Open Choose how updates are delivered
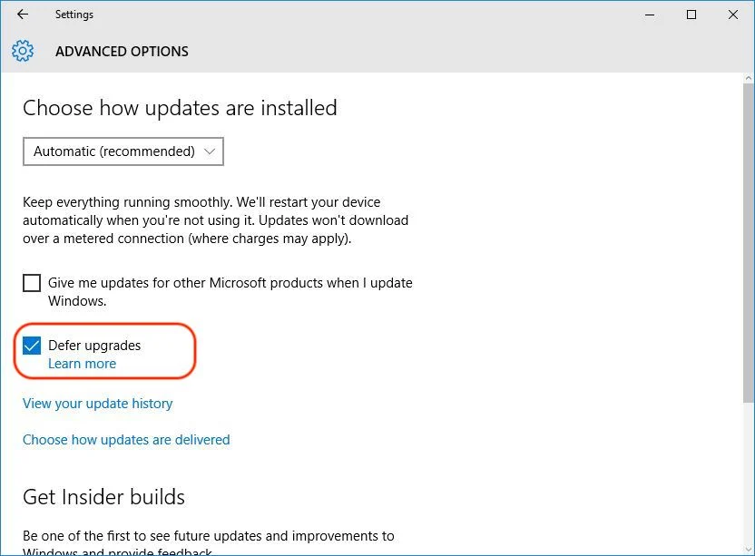Screen dimensions: 755x556 coord(126,440)
